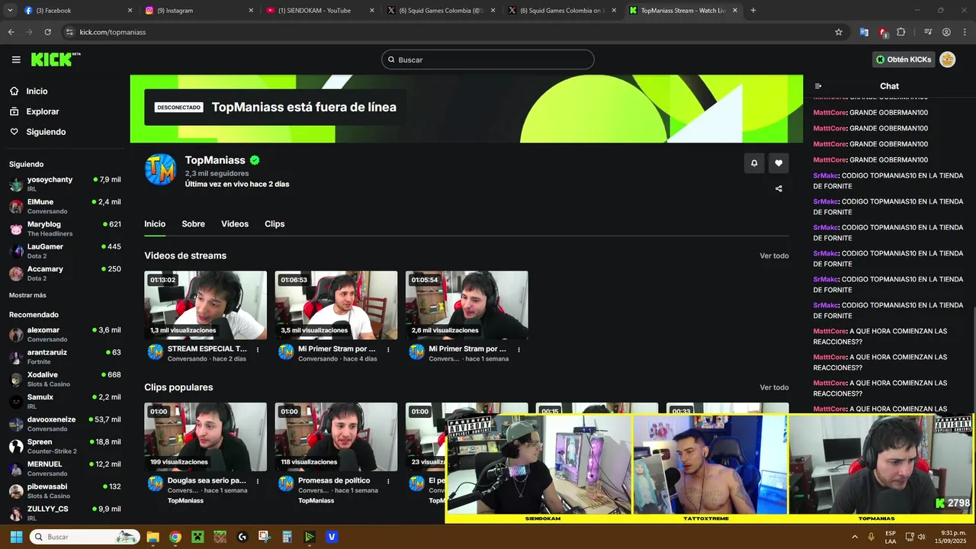The width and height of the screenshot is (976, 549).
Task: Open Chrome three-dot menu
Action: click(x=965, y=32)
